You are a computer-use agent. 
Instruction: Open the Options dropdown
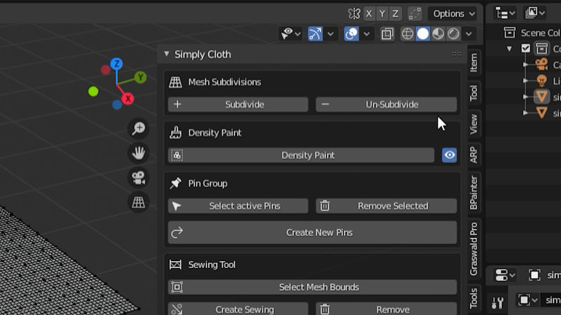pos(453,13)
